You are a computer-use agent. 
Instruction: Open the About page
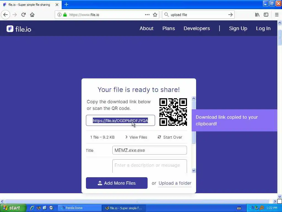click(x=147, y=28)
